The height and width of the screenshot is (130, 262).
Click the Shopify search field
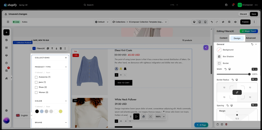[131, 5]
